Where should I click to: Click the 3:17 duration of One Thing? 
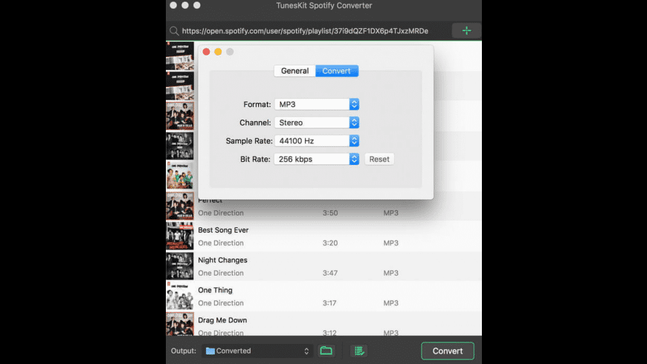(329, 303)
